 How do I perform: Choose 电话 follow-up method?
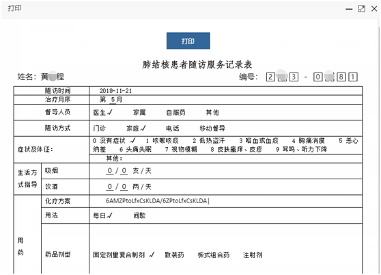[173, 128]
